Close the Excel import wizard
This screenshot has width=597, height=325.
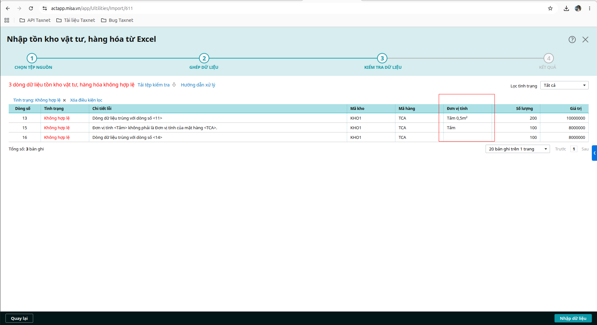[x=585, y=40]
